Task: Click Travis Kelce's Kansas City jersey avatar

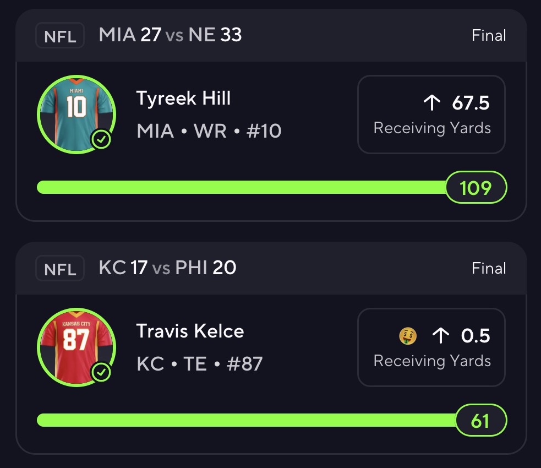Action: [x=76, y=346]
